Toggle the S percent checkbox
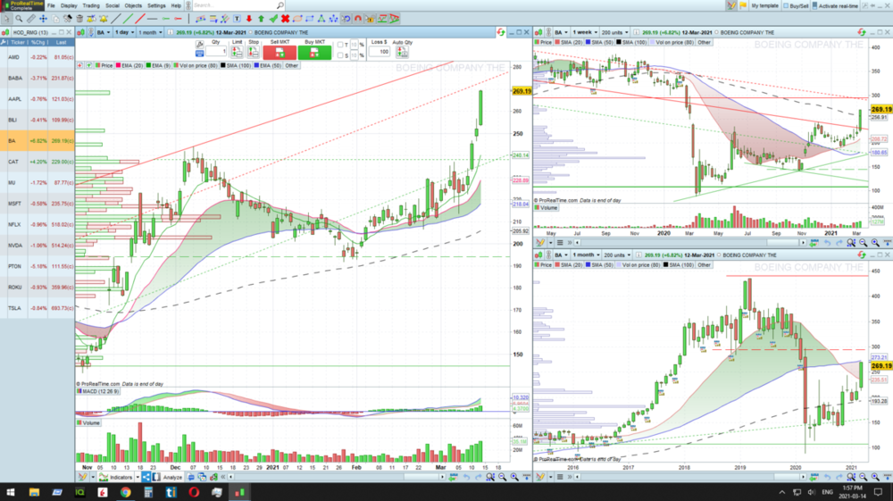This screenshot has width=893, height=501. (x=340, y=55)
